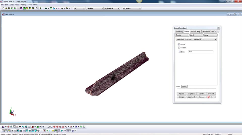Click the Accept button
The height and width of the screenshot is (135, 242).
point(181,94)
